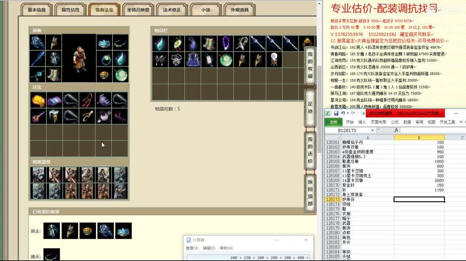Select the necklace icon in 通天 set
The image size is (466, 261).
pos(51,255)
